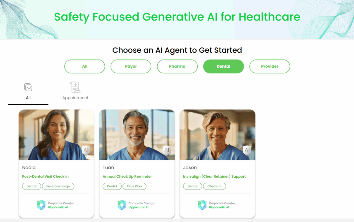Viewport: 354px width, 222px height.
Task: Click the Hippocratic AI logo on Jason's card
Action: click(202, 205)
